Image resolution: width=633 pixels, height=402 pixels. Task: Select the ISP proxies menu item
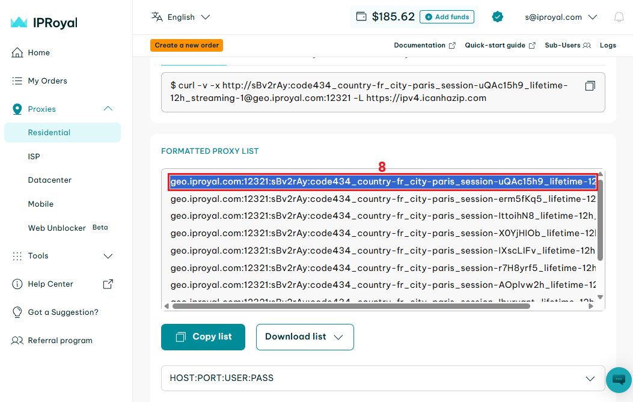tap(34, 156)
